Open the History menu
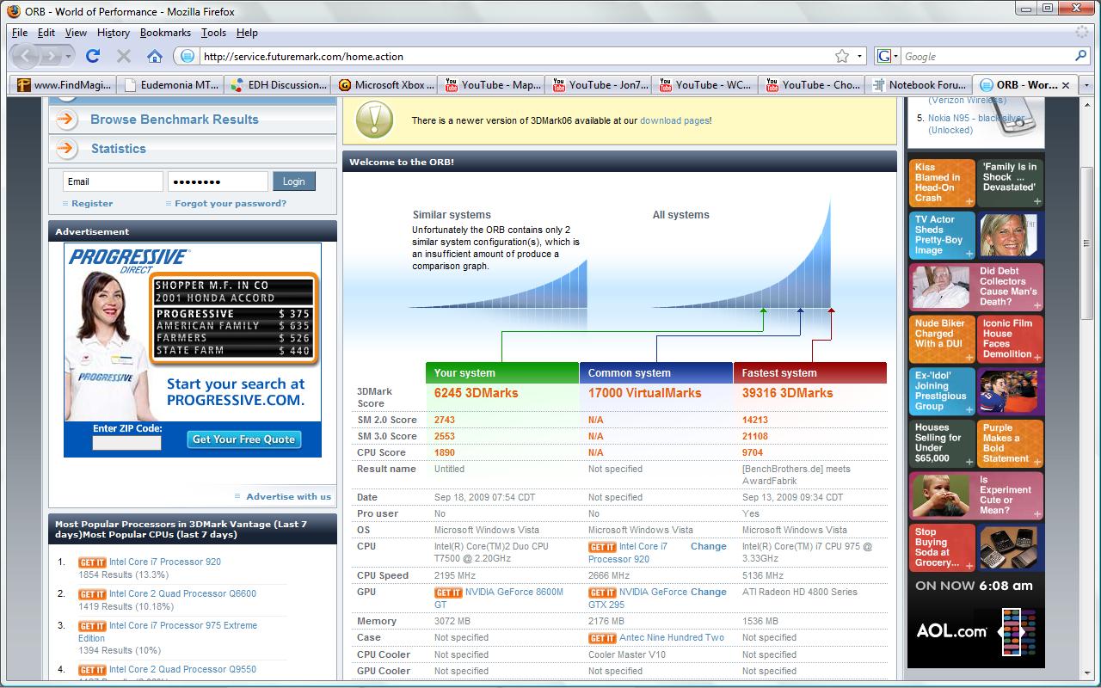 pos(114,33)
